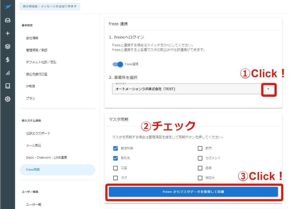
Task: Open 会社情報 settings page
Action: (32, 38)
